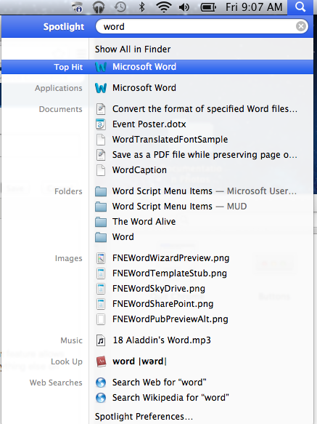Screen dimensions: 317x424
Task: Click the Word icon in Applications row
Action: tap(101, 88)
